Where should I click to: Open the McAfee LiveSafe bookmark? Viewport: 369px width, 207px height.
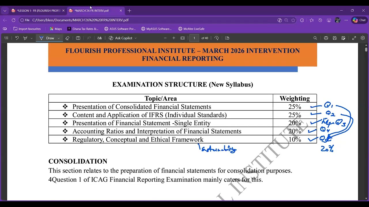tap(191, 29)
